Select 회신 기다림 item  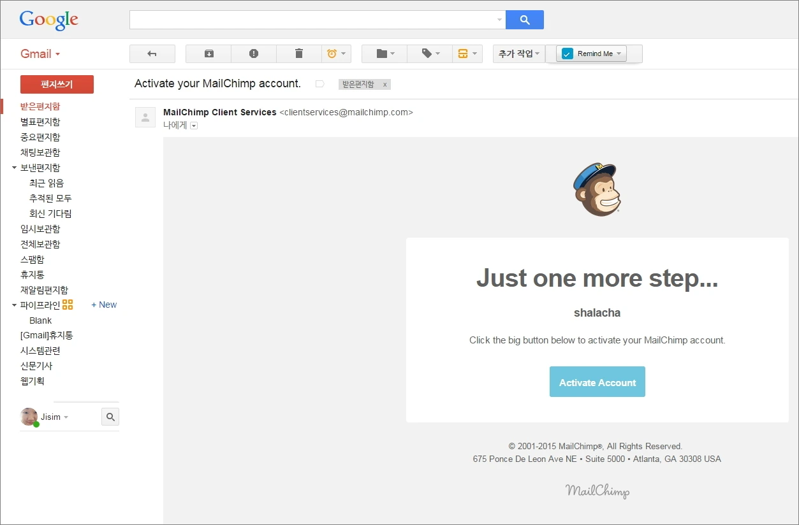pyautogui.click(x=50, y=213)
